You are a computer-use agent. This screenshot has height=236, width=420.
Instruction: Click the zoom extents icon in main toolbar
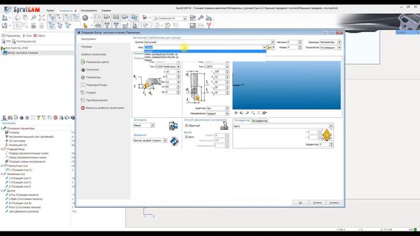[x=41, y=18]
